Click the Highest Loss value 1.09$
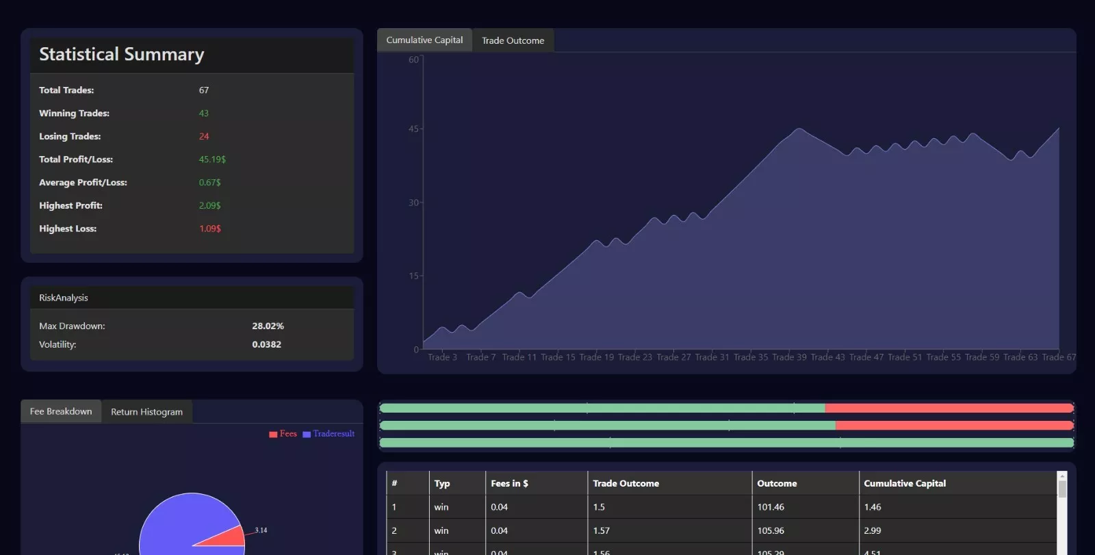1095x555 pixels. pyautogui.click(x=210, y=229)
